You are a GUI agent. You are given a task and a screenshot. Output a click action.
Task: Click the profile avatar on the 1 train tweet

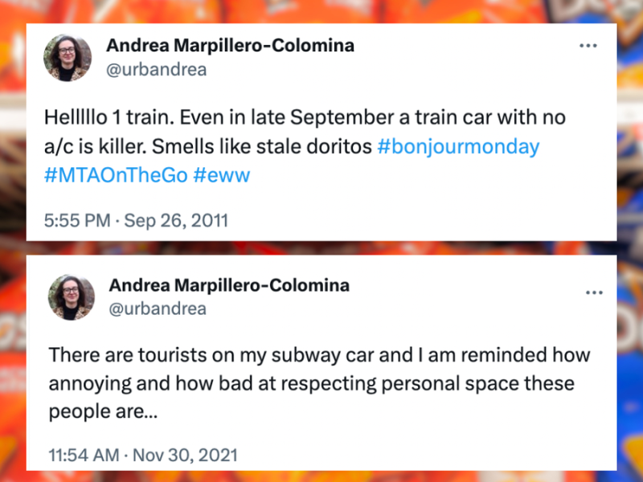click(x=68, y=58)
